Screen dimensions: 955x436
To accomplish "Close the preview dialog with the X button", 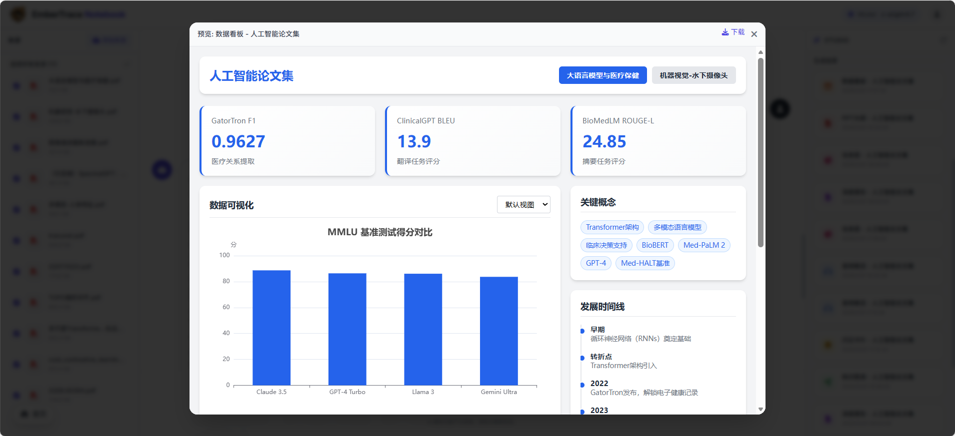I will tap(754, 34).
